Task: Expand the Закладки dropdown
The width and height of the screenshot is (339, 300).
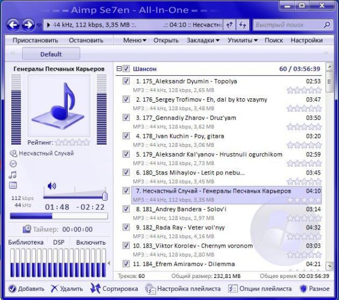Action: [x=203, y=41]
